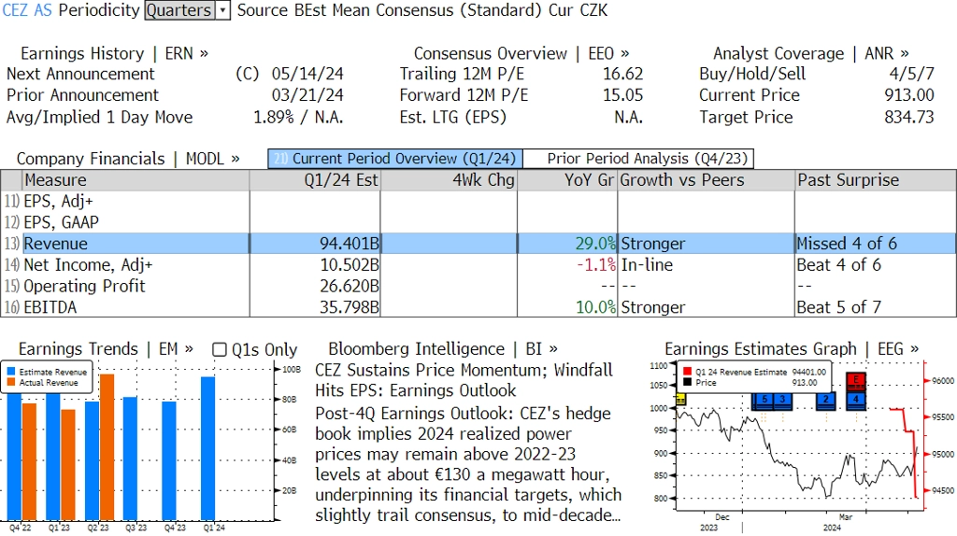The width and height of the screenshot is (957, 536).
Task: Click Net Income estimate 10.502B
Action: coord(350,265)
